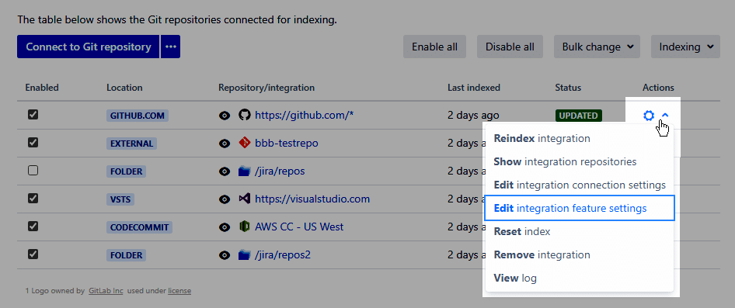This screenshot has width=735, height=308.
Task: Click the AWS CodeCommit icon
Action: (x=244, y=227)
